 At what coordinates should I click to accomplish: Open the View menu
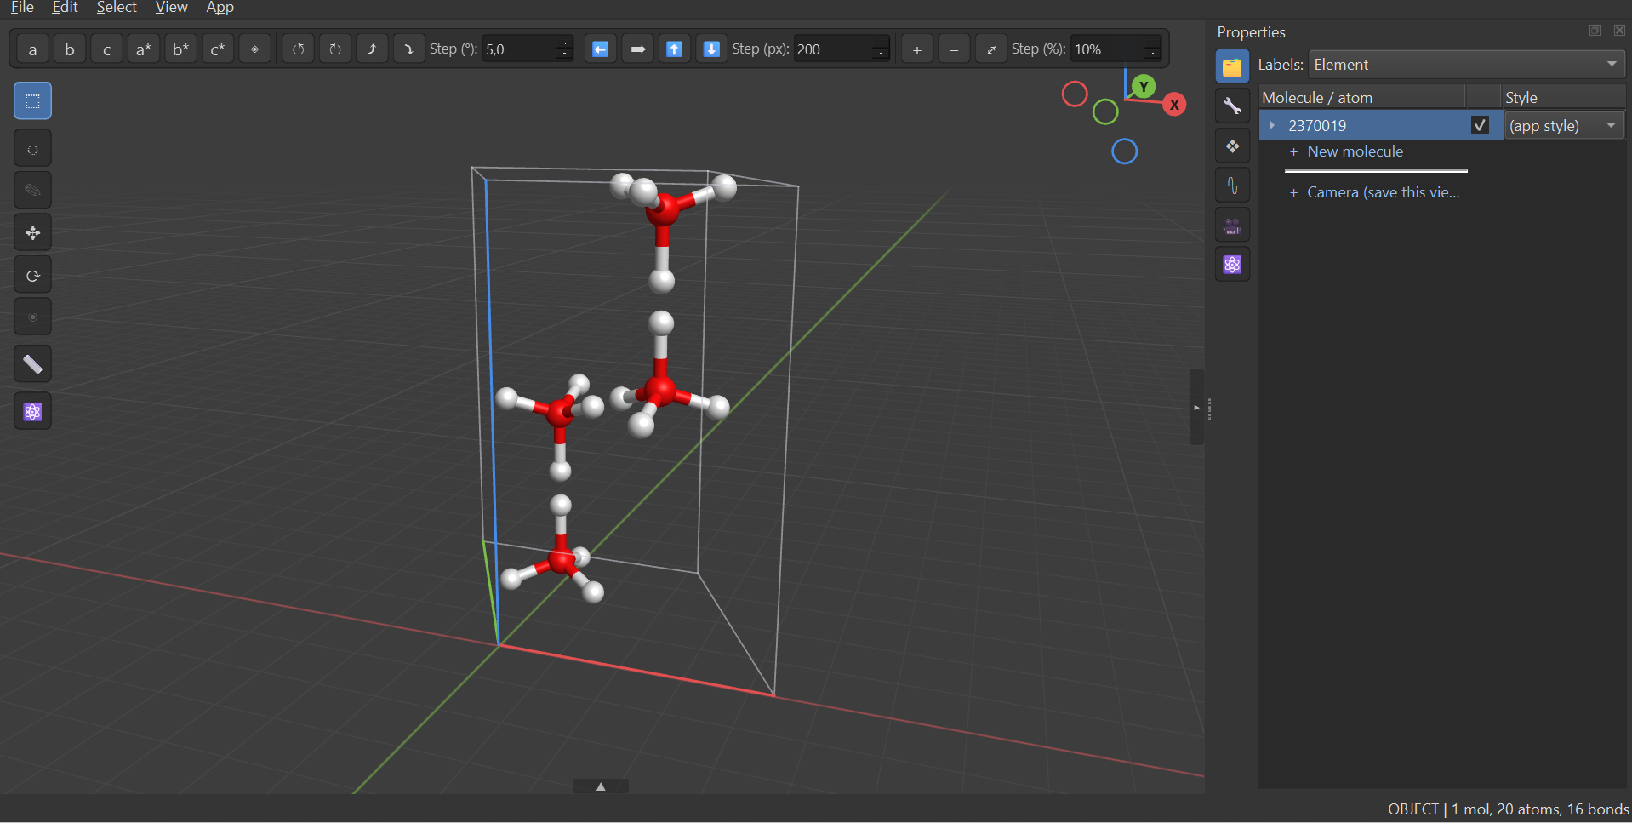pyautogui.click(x=171, y=8)
